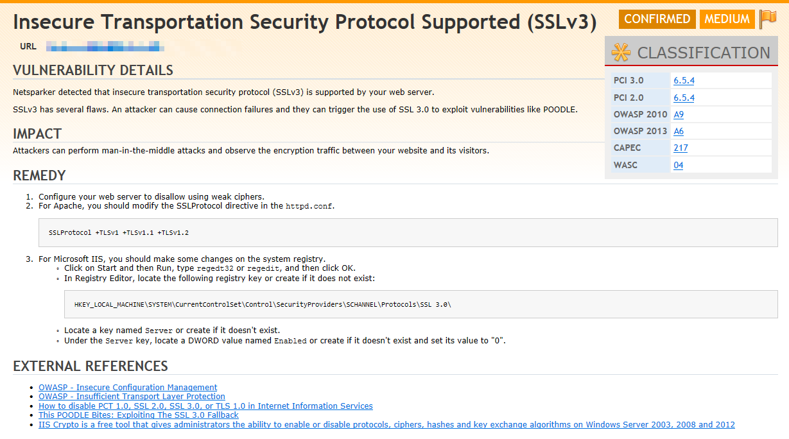The image size is (789, 439).
Task: Open the OWASP 2013 A6 classification link
Action: point(679,131)
